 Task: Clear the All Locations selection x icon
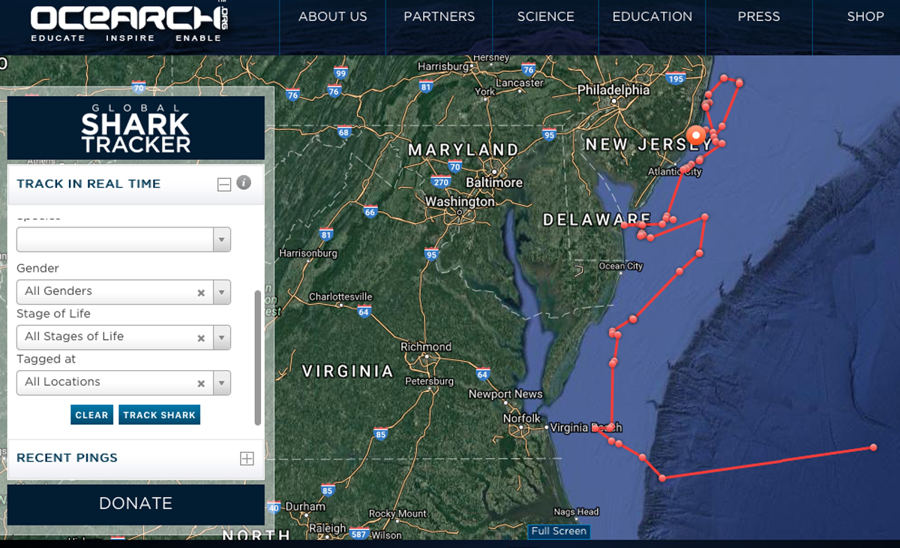pyautogui.click(x=201, y=384)
